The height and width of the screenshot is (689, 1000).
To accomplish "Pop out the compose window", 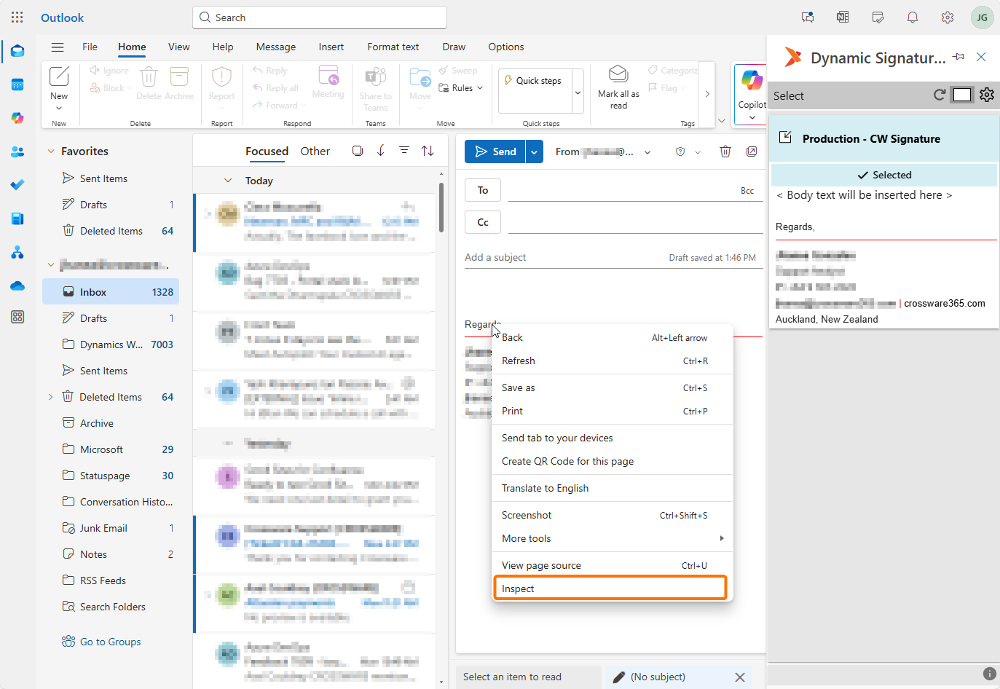I will click(x=751, y=151).
